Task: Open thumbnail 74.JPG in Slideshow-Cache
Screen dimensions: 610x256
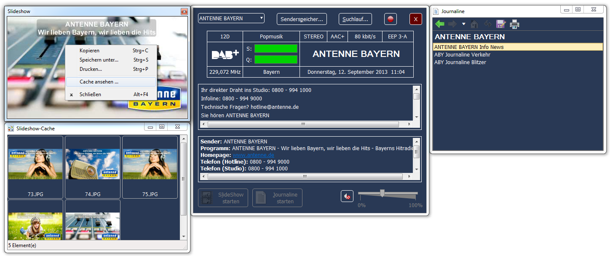Action: [x=93, y=167]
